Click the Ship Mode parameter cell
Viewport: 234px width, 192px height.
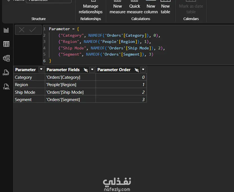click(29, 92)
